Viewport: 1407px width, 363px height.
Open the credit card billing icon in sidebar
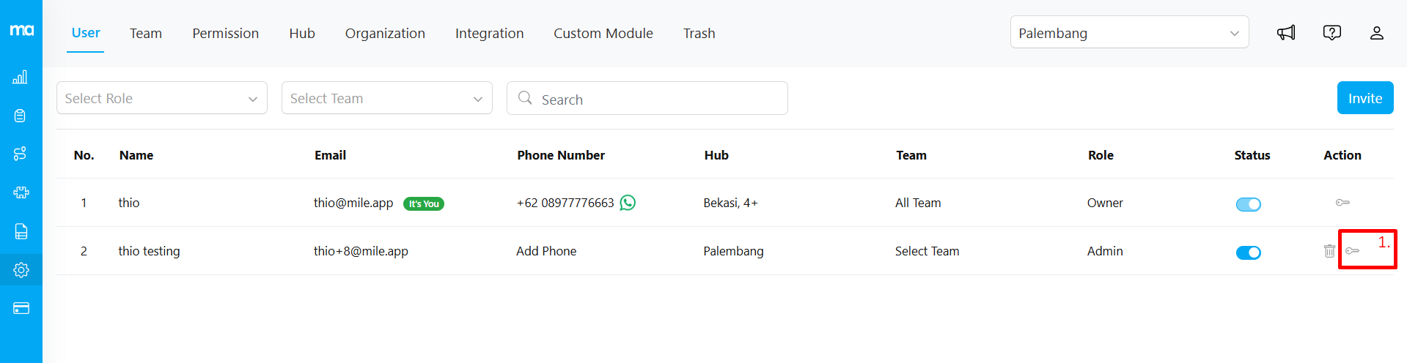21,308
